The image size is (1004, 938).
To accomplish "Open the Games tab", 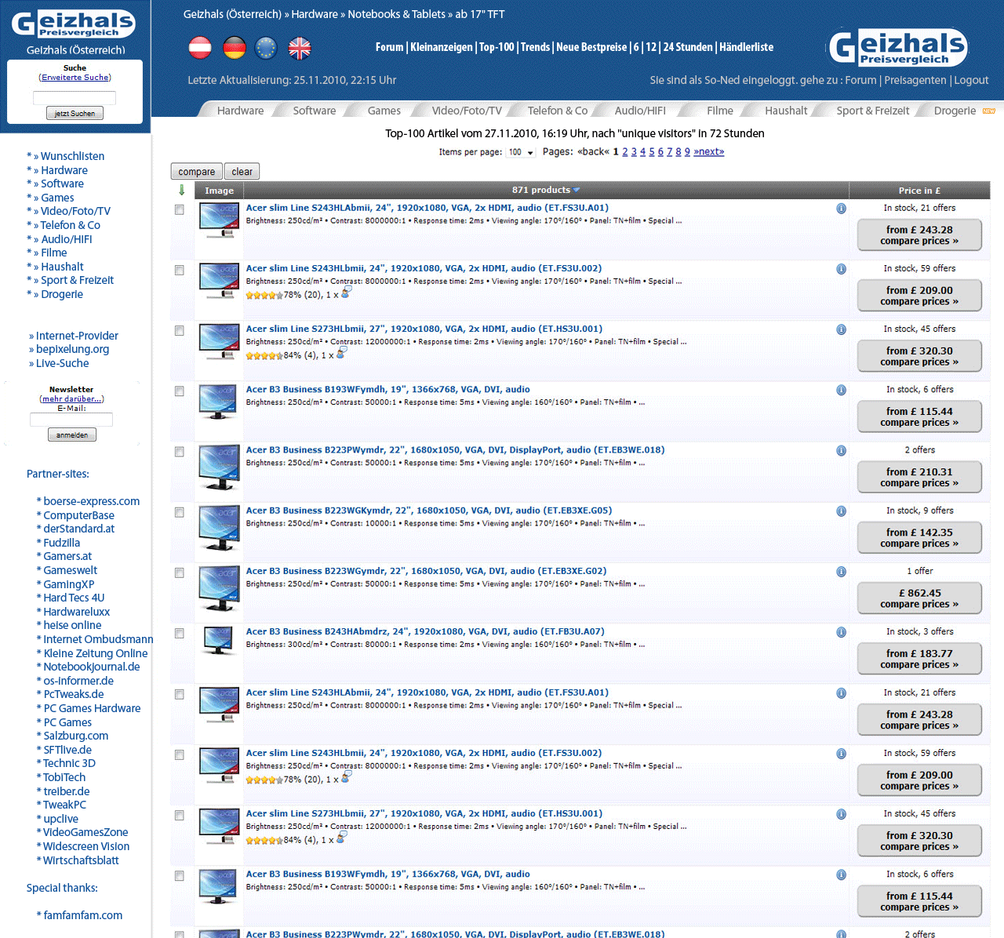I will pos(384,111).
